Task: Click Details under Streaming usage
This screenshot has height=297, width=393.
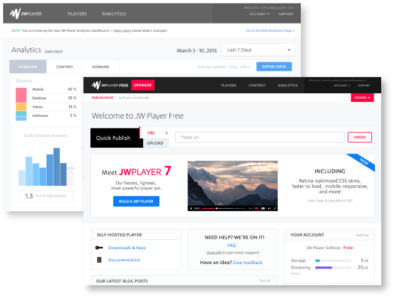Action: coord(295,273)
